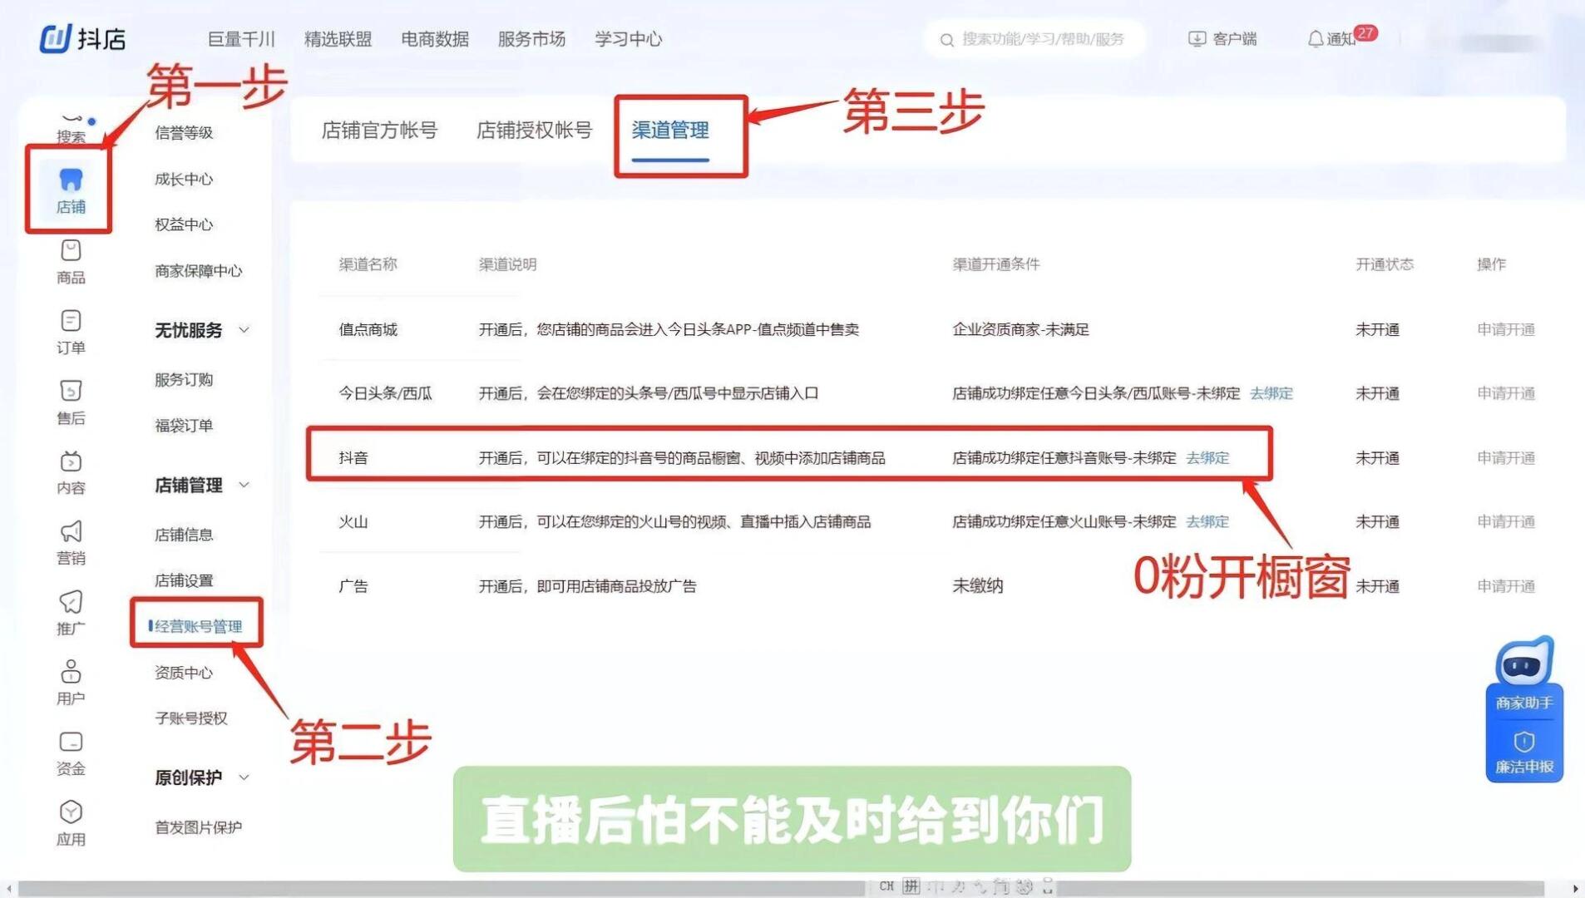The height and width of the screenshot is (898, 1585).
Task: Click the scrollbar right arrow
Action: click(1576, 888)
